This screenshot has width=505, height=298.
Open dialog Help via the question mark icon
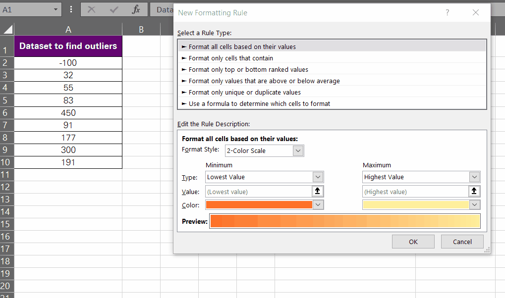(x=447, y=13)
